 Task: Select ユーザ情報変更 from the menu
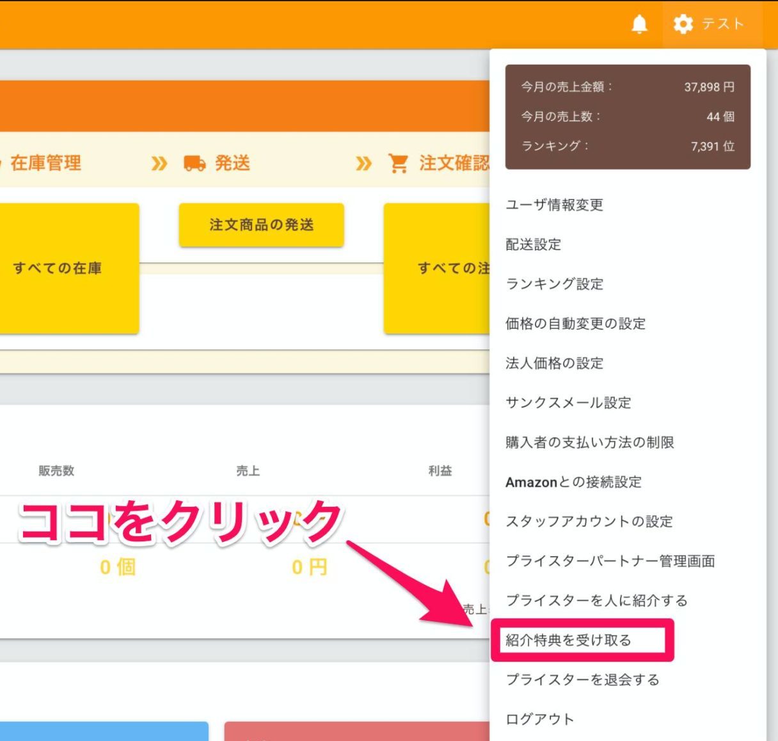(554, 205)
